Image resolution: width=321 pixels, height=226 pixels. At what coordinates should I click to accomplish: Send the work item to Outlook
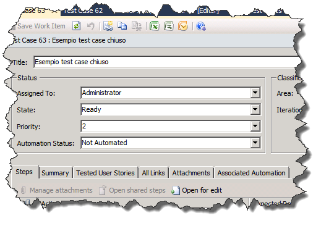[x=183, y=26]
